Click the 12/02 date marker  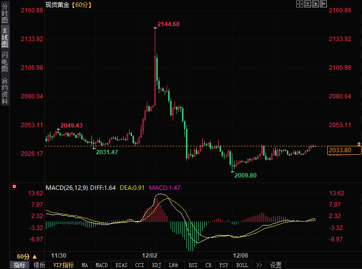(x=150, y=256)
